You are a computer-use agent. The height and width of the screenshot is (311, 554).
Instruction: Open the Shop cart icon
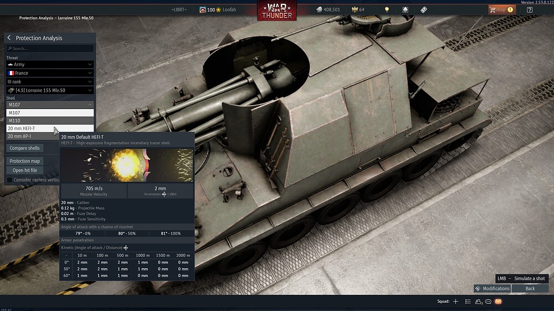[491, 10]
